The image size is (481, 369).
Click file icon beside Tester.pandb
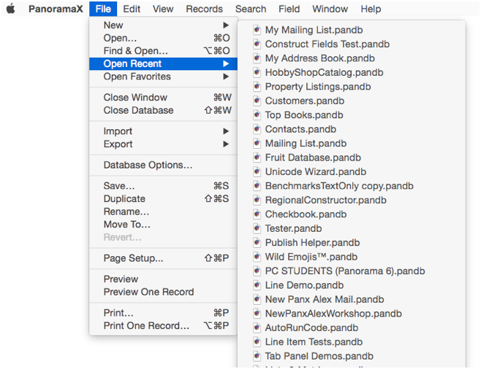tap(257, 228)
